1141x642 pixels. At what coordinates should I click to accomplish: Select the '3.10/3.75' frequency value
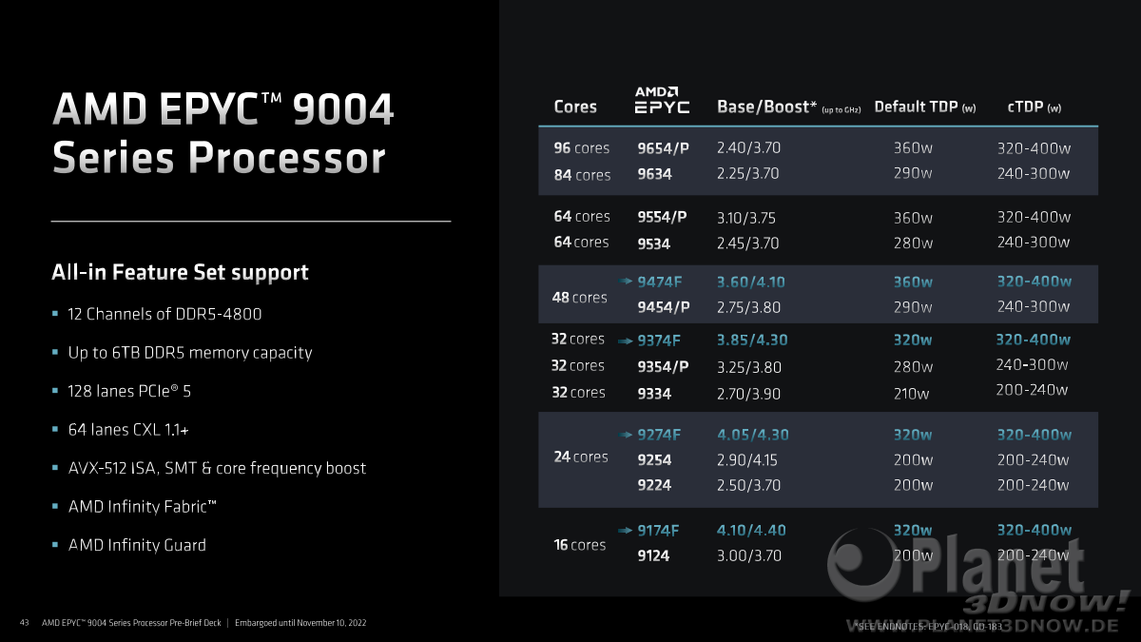point(748,217)
